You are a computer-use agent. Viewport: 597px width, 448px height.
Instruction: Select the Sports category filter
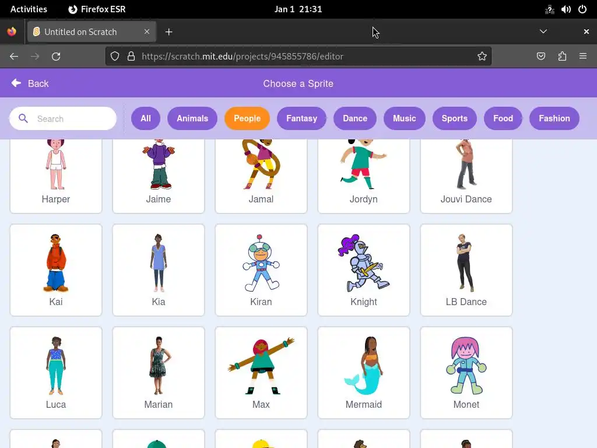(455, 118)
